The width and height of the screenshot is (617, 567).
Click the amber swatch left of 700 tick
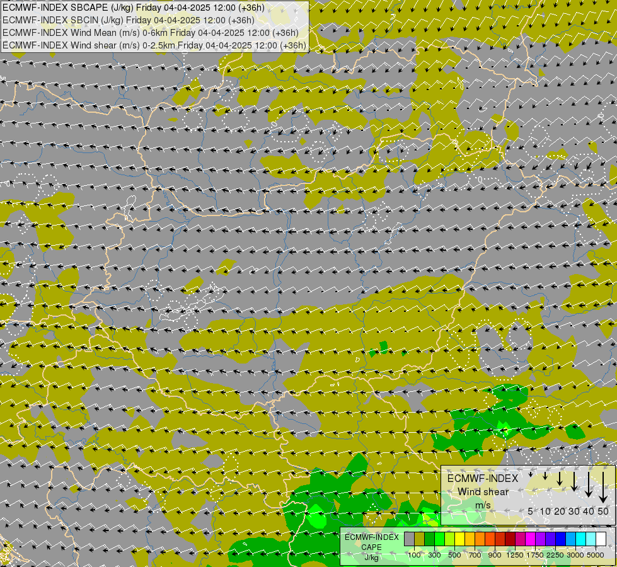click(x=470, y=539)
